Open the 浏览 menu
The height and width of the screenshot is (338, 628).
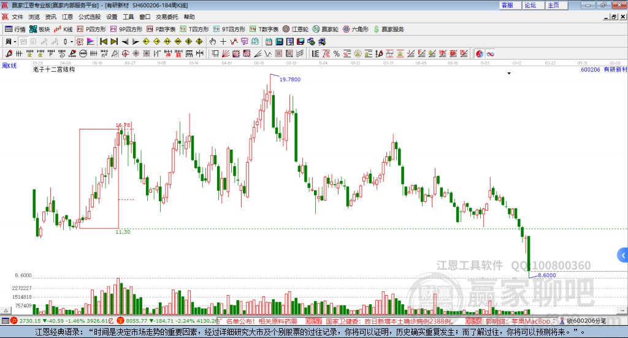click(34, 17)
